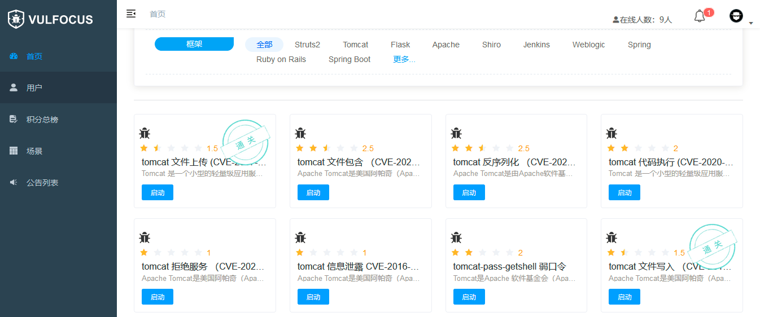
Task: Click the bug icon on tomcat 文件包含 card
Action: coord(300,133)
